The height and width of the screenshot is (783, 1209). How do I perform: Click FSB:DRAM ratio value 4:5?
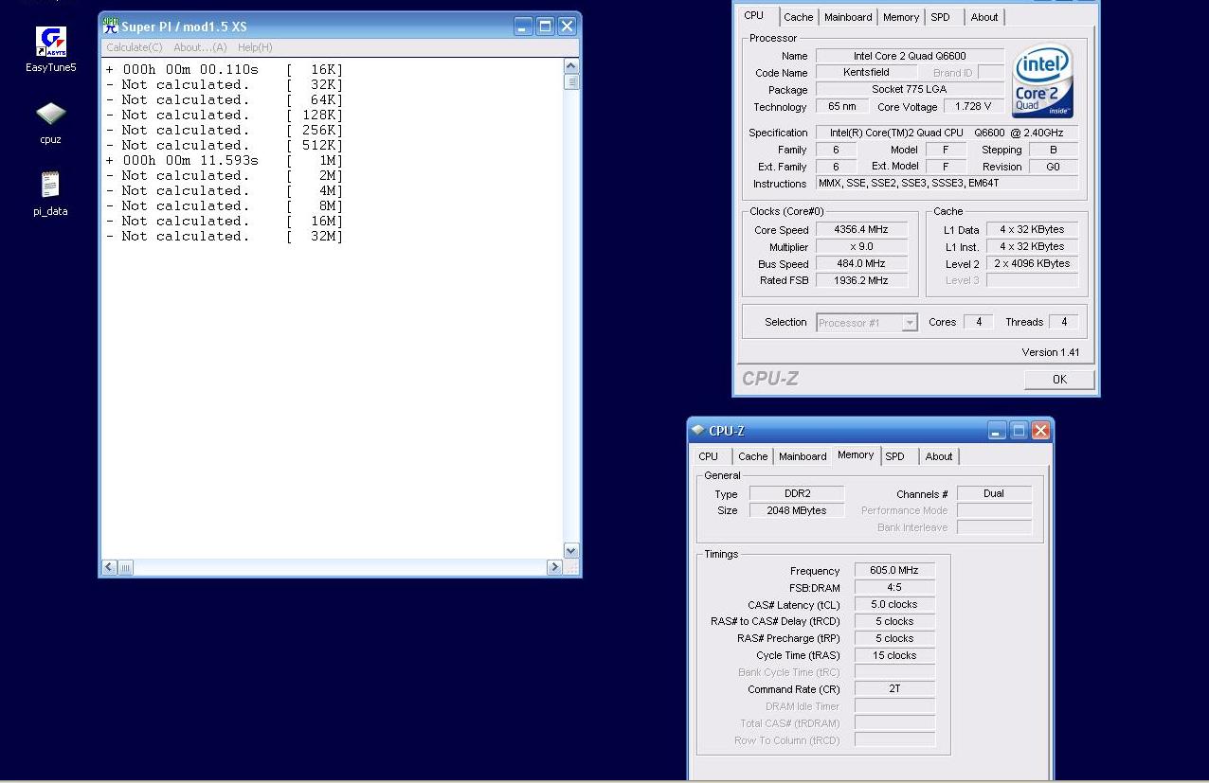[x=894, y=587]
